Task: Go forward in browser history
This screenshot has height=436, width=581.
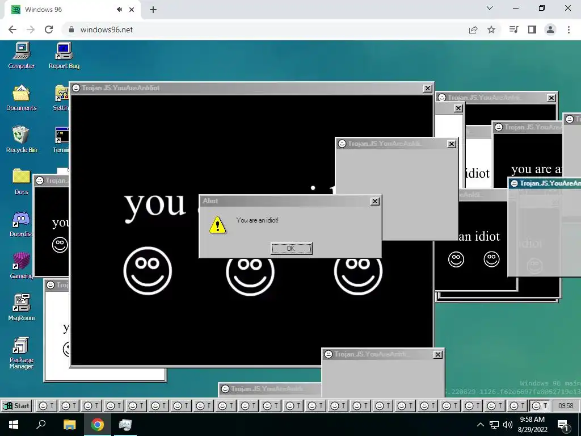Action: pos(31,30)
